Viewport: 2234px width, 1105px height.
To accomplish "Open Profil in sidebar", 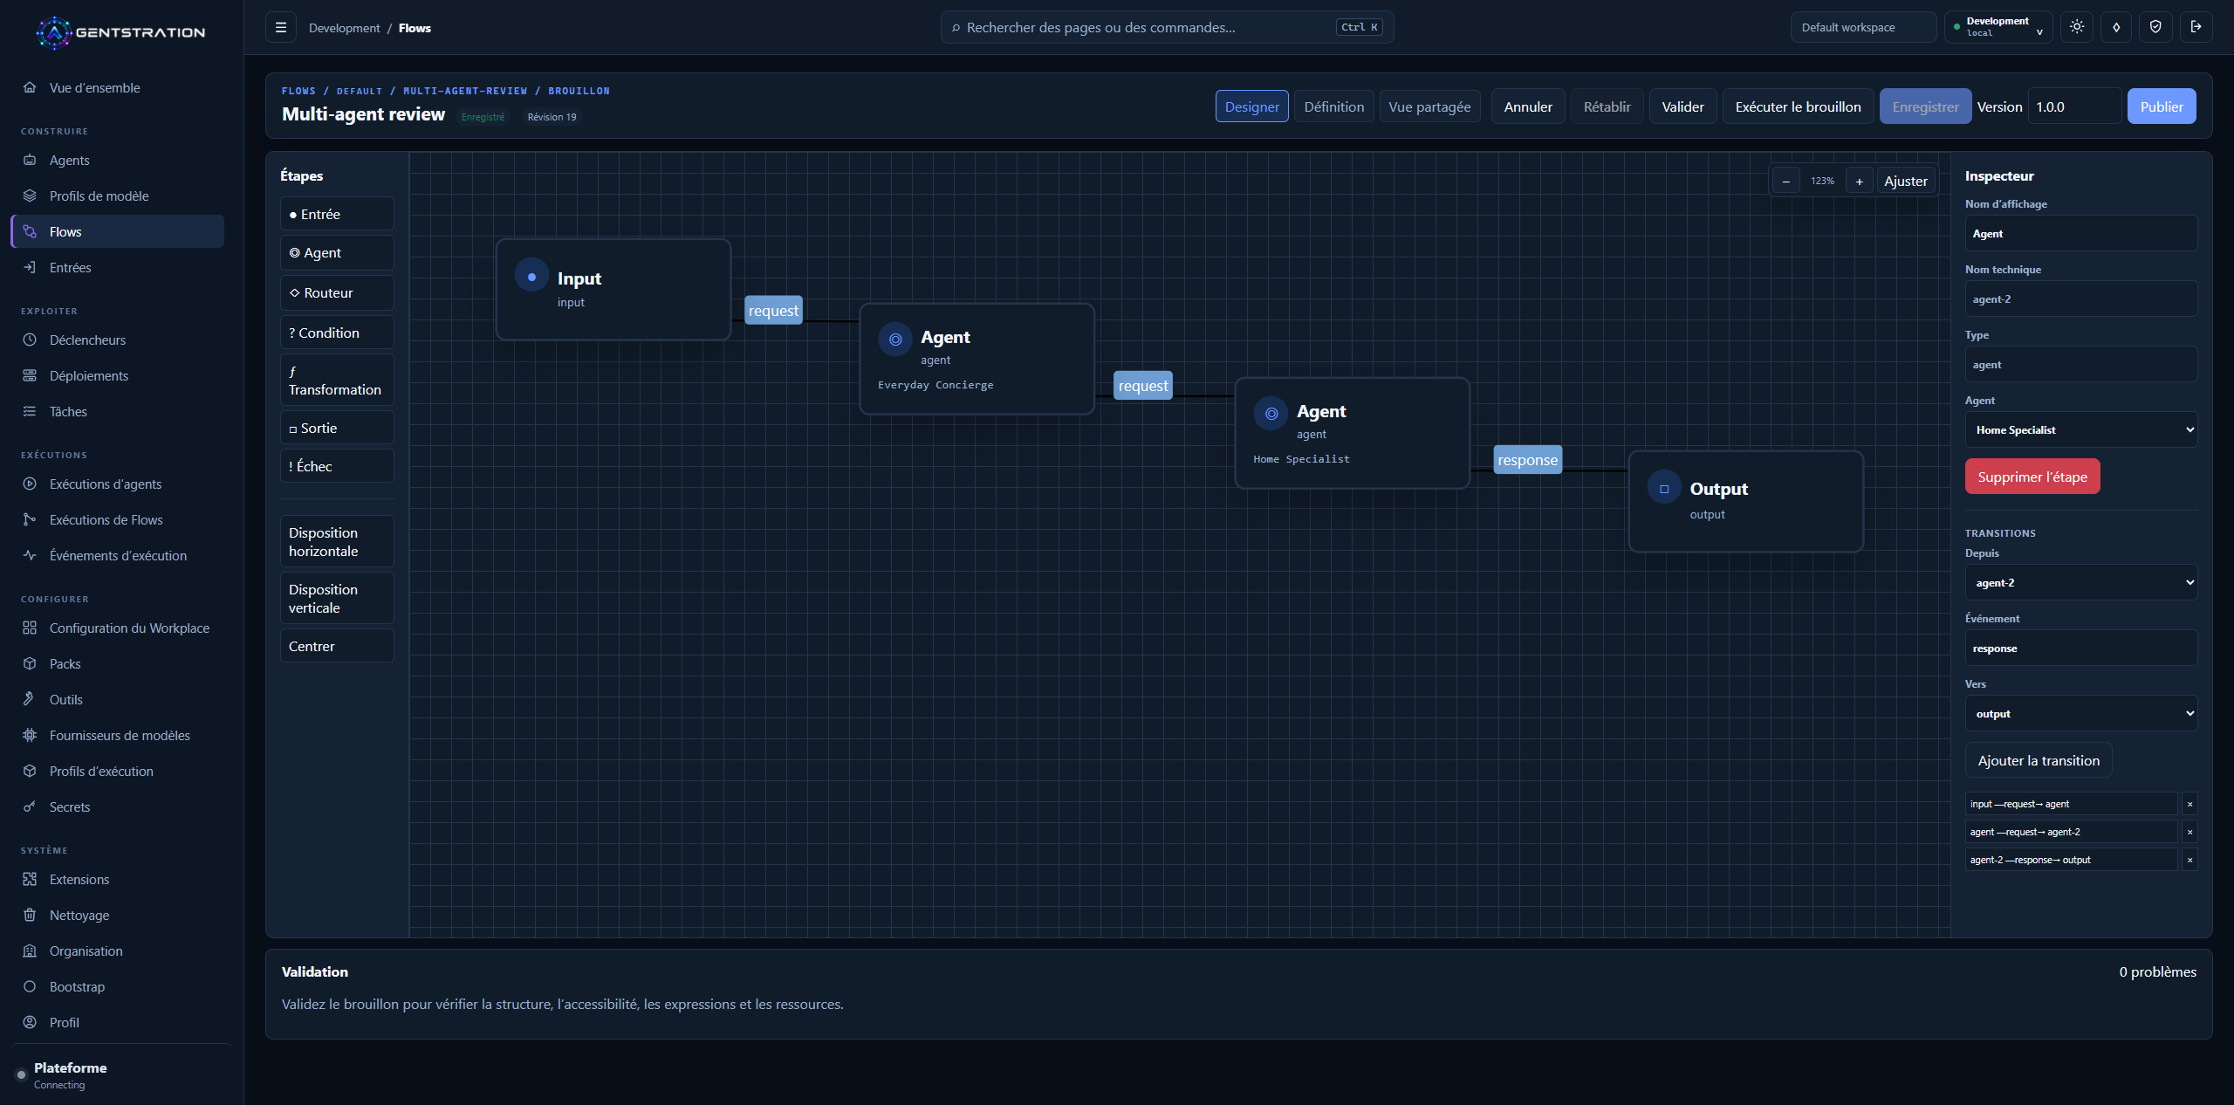I will pos(117,1022).
